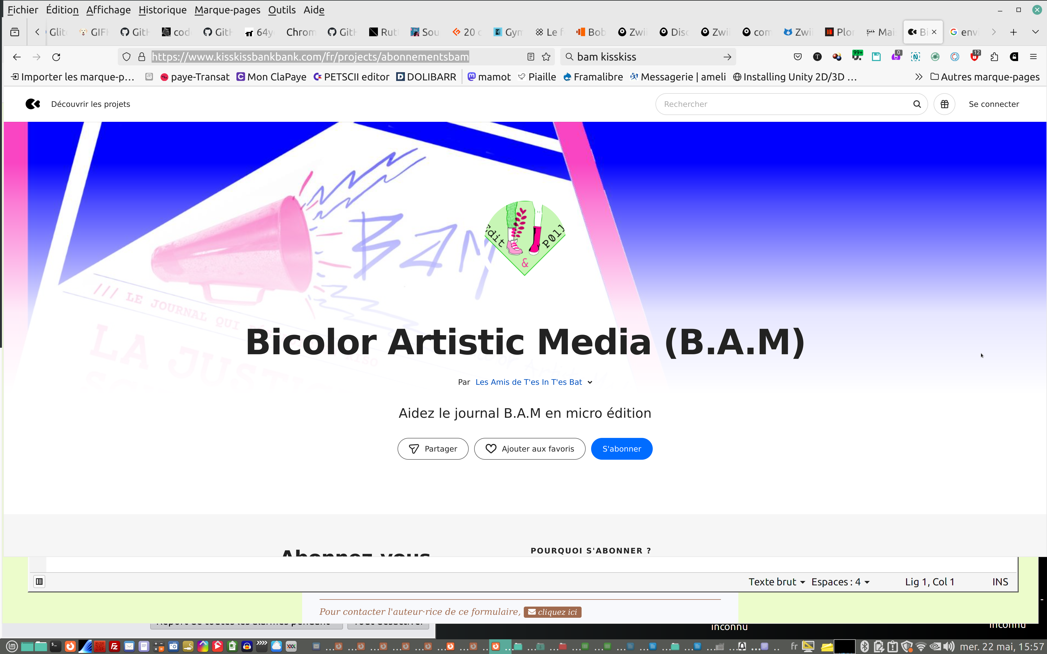Click the magnifier icon in Rechercher field

(x=917, y=104)
